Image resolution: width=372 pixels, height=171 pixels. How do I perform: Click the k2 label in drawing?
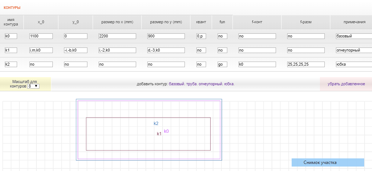[x=156, y=124]
